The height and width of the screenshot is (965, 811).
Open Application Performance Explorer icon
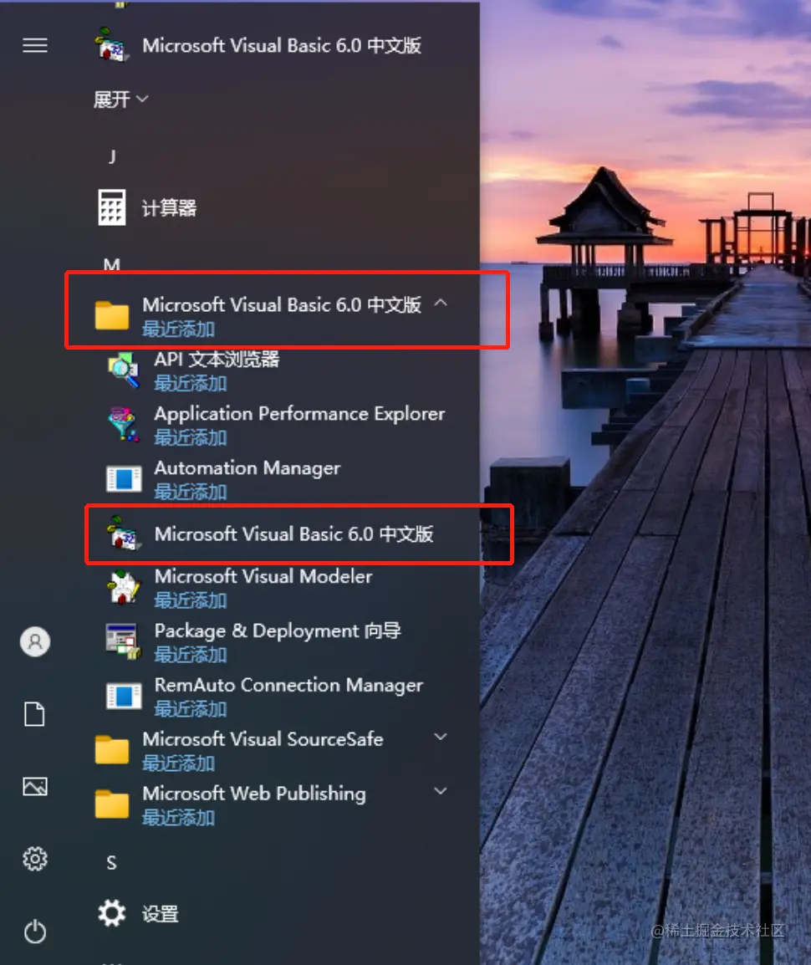124,425
